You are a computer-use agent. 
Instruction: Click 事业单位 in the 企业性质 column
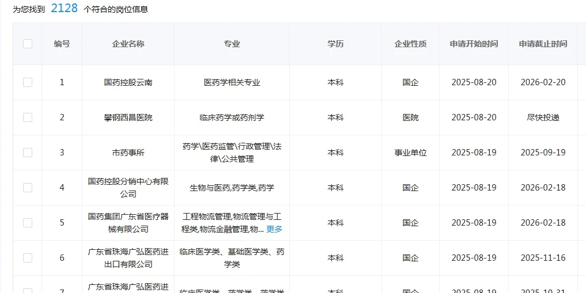[x=410, y=153]
